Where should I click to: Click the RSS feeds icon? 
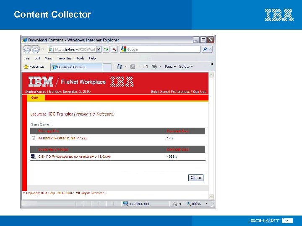[133, 67]
